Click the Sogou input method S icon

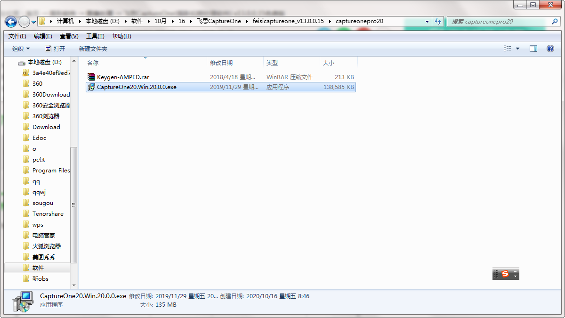505,274
